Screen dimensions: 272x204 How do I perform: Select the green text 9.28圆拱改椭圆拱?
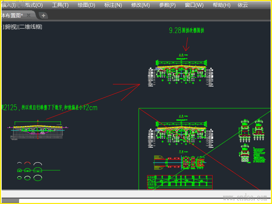187,30
